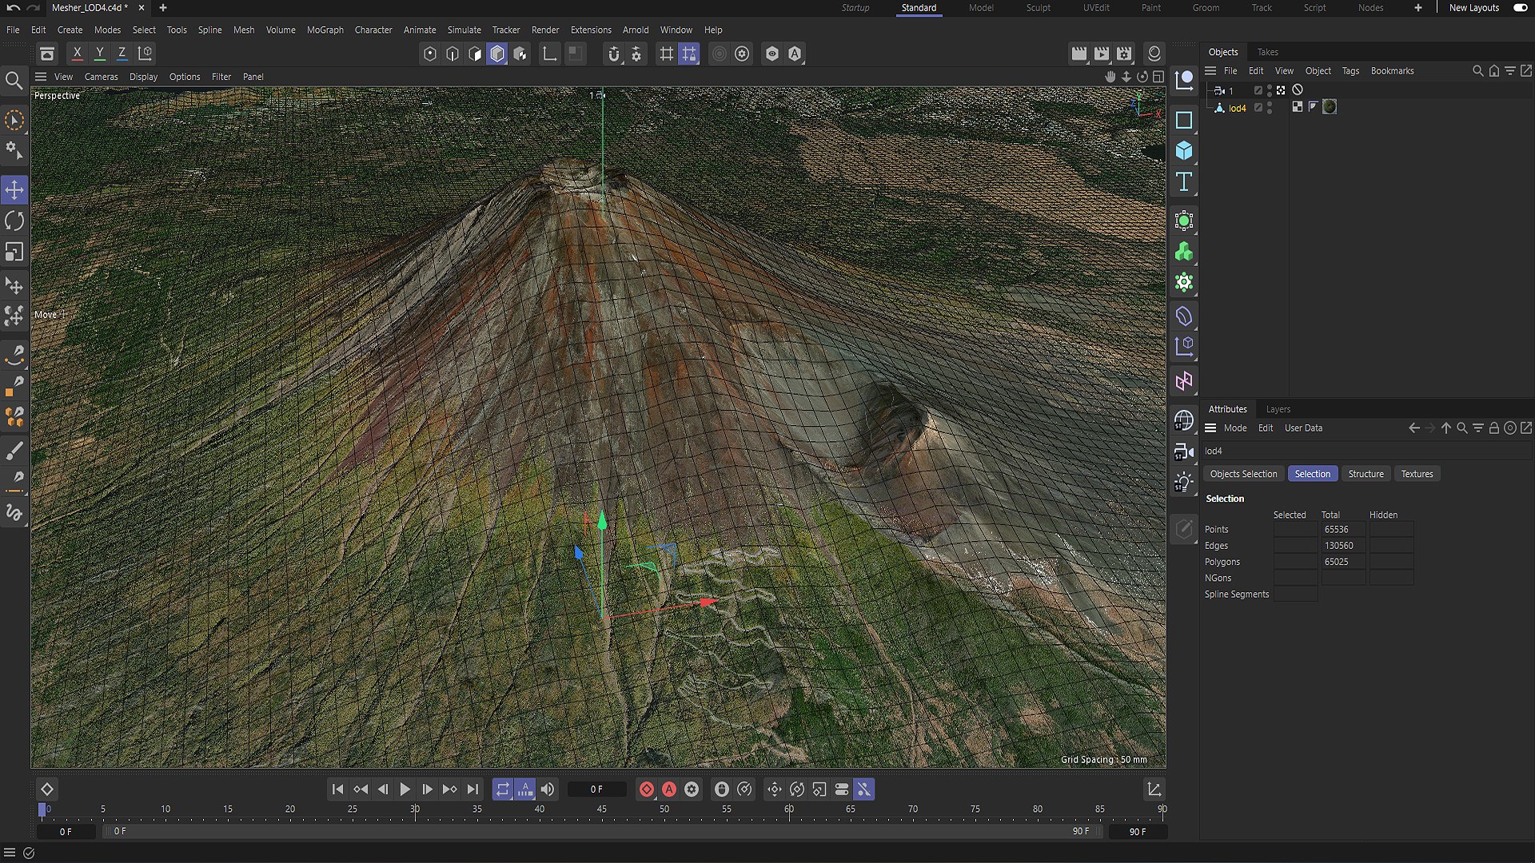Click the current frame 0 F field

(596, 789)
